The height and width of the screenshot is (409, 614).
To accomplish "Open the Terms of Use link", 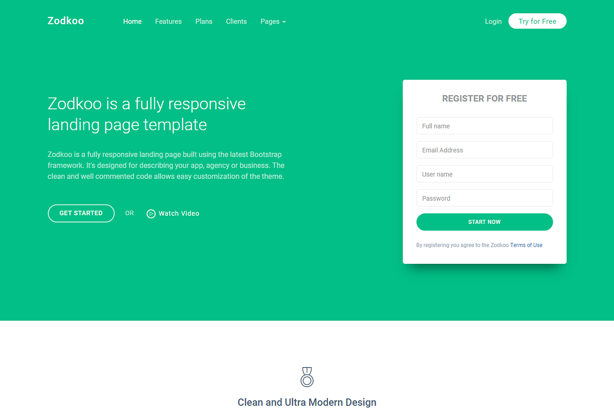I will [526, 245].
